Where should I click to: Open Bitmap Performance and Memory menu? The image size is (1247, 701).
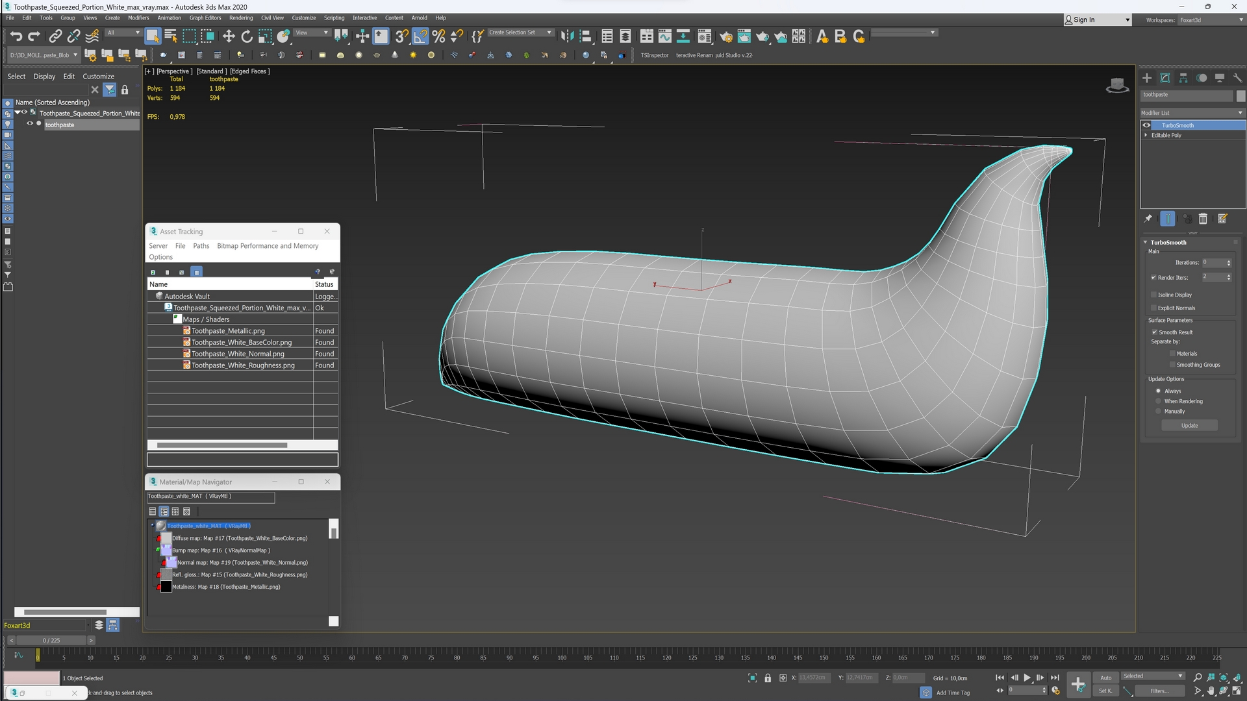coord(268,246)
